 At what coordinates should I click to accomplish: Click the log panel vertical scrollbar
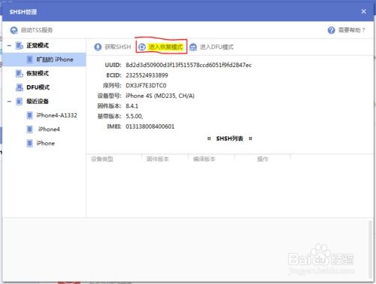click(370, 249)
